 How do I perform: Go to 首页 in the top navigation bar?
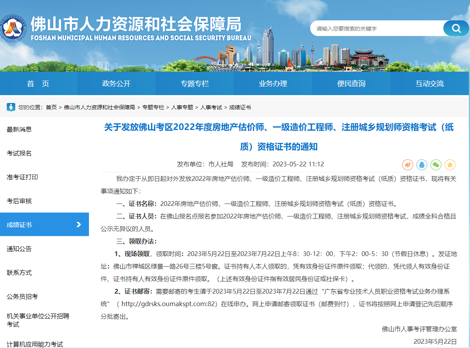point(38,83)
